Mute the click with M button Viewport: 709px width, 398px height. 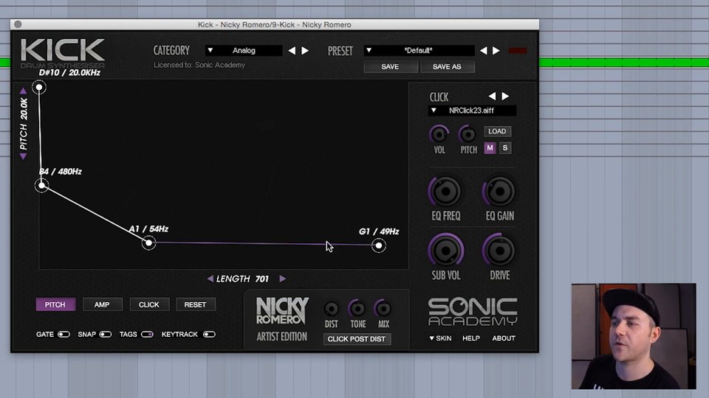pyautogui.click(x=490, y=148)
